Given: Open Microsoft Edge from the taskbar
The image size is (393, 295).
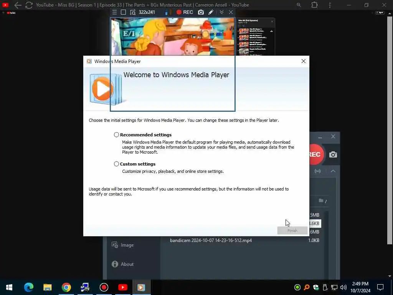Looking at the screenshot, I should tap(28, 287).
